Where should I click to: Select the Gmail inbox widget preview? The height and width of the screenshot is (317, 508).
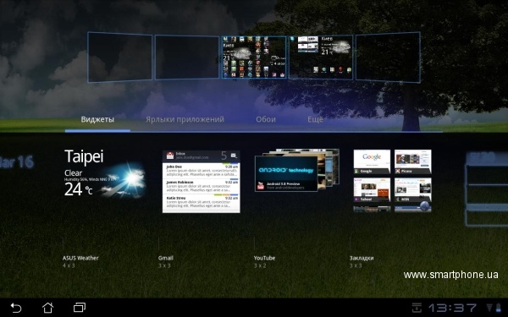coord(202,182)
